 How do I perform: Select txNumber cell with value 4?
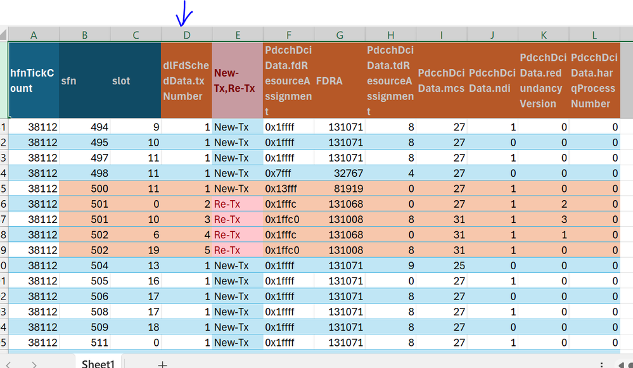(x=186, y=235)
